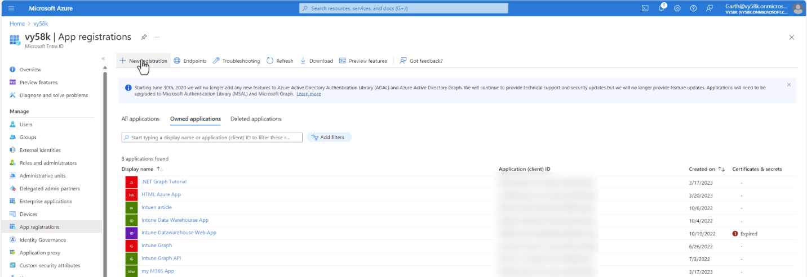Click the .NET Graph Tutorial red icon
Viewport: 807px width, 277px height.
[131, 182]
